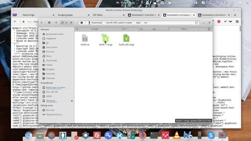
Task: Launch Skype from the dock
Action: click(211, 136)
